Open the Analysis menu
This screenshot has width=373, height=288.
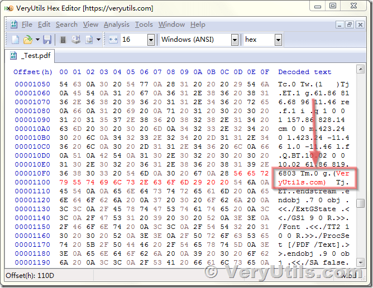tap(116, 25)
